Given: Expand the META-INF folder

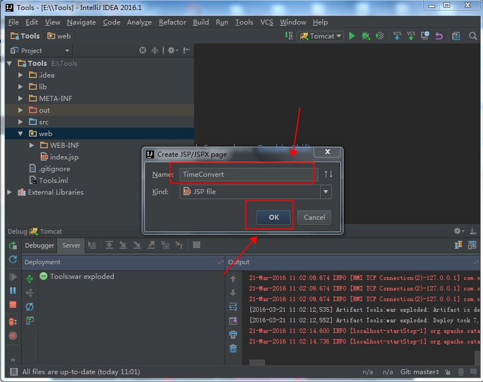Looking at the screenshot, I should tap(20, 98).
